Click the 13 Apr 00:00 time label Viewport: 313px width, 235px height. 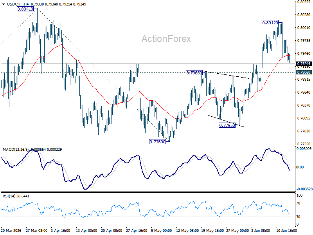[86, 231]
